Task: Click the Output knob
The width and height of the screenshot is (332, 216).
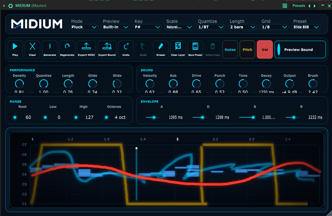Action: click(289, 83)
